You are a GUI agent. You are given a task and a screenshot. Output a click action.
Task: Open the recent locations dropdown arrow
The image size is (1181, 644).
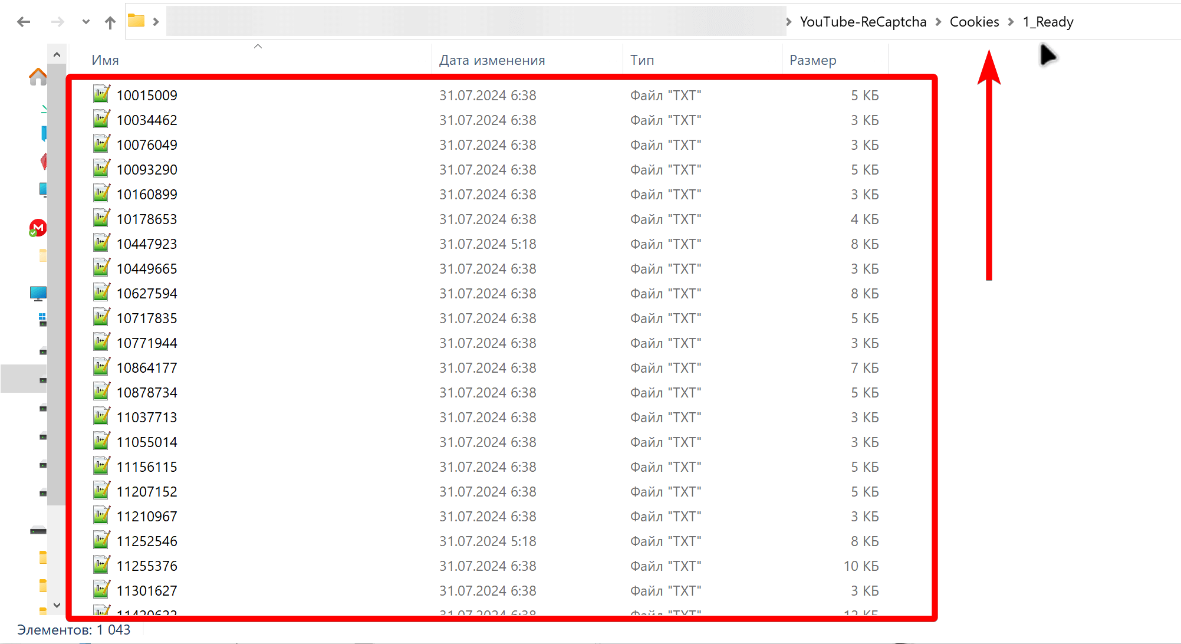point(86,22)
